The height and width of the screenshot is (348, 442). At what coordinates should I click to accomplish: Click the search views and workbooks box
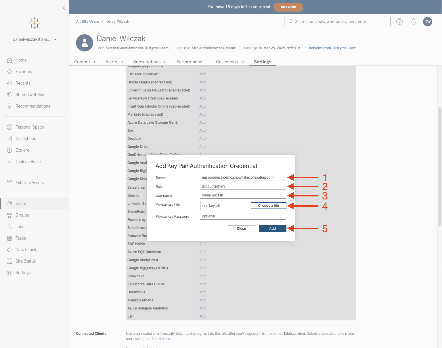[337, 22]
